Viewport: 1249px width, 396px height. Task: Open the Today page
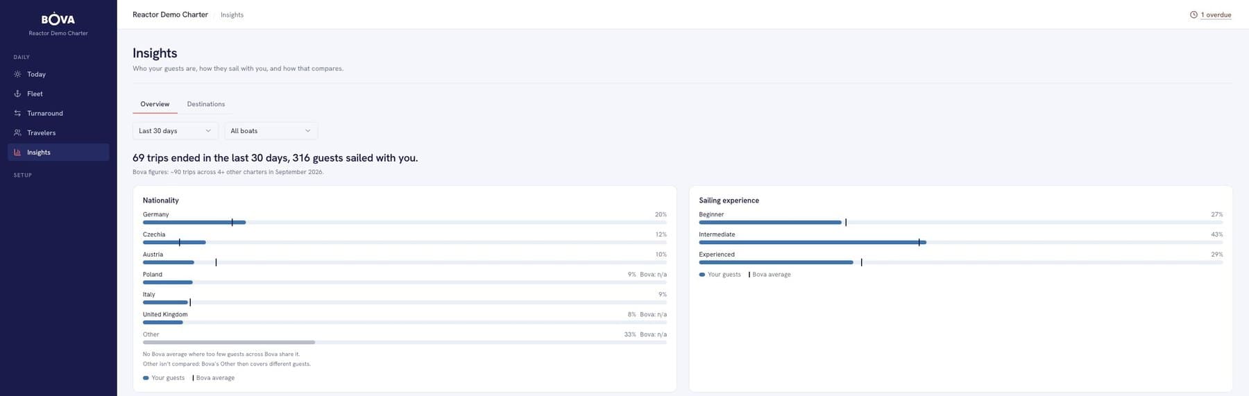click(x=58, y=74)
